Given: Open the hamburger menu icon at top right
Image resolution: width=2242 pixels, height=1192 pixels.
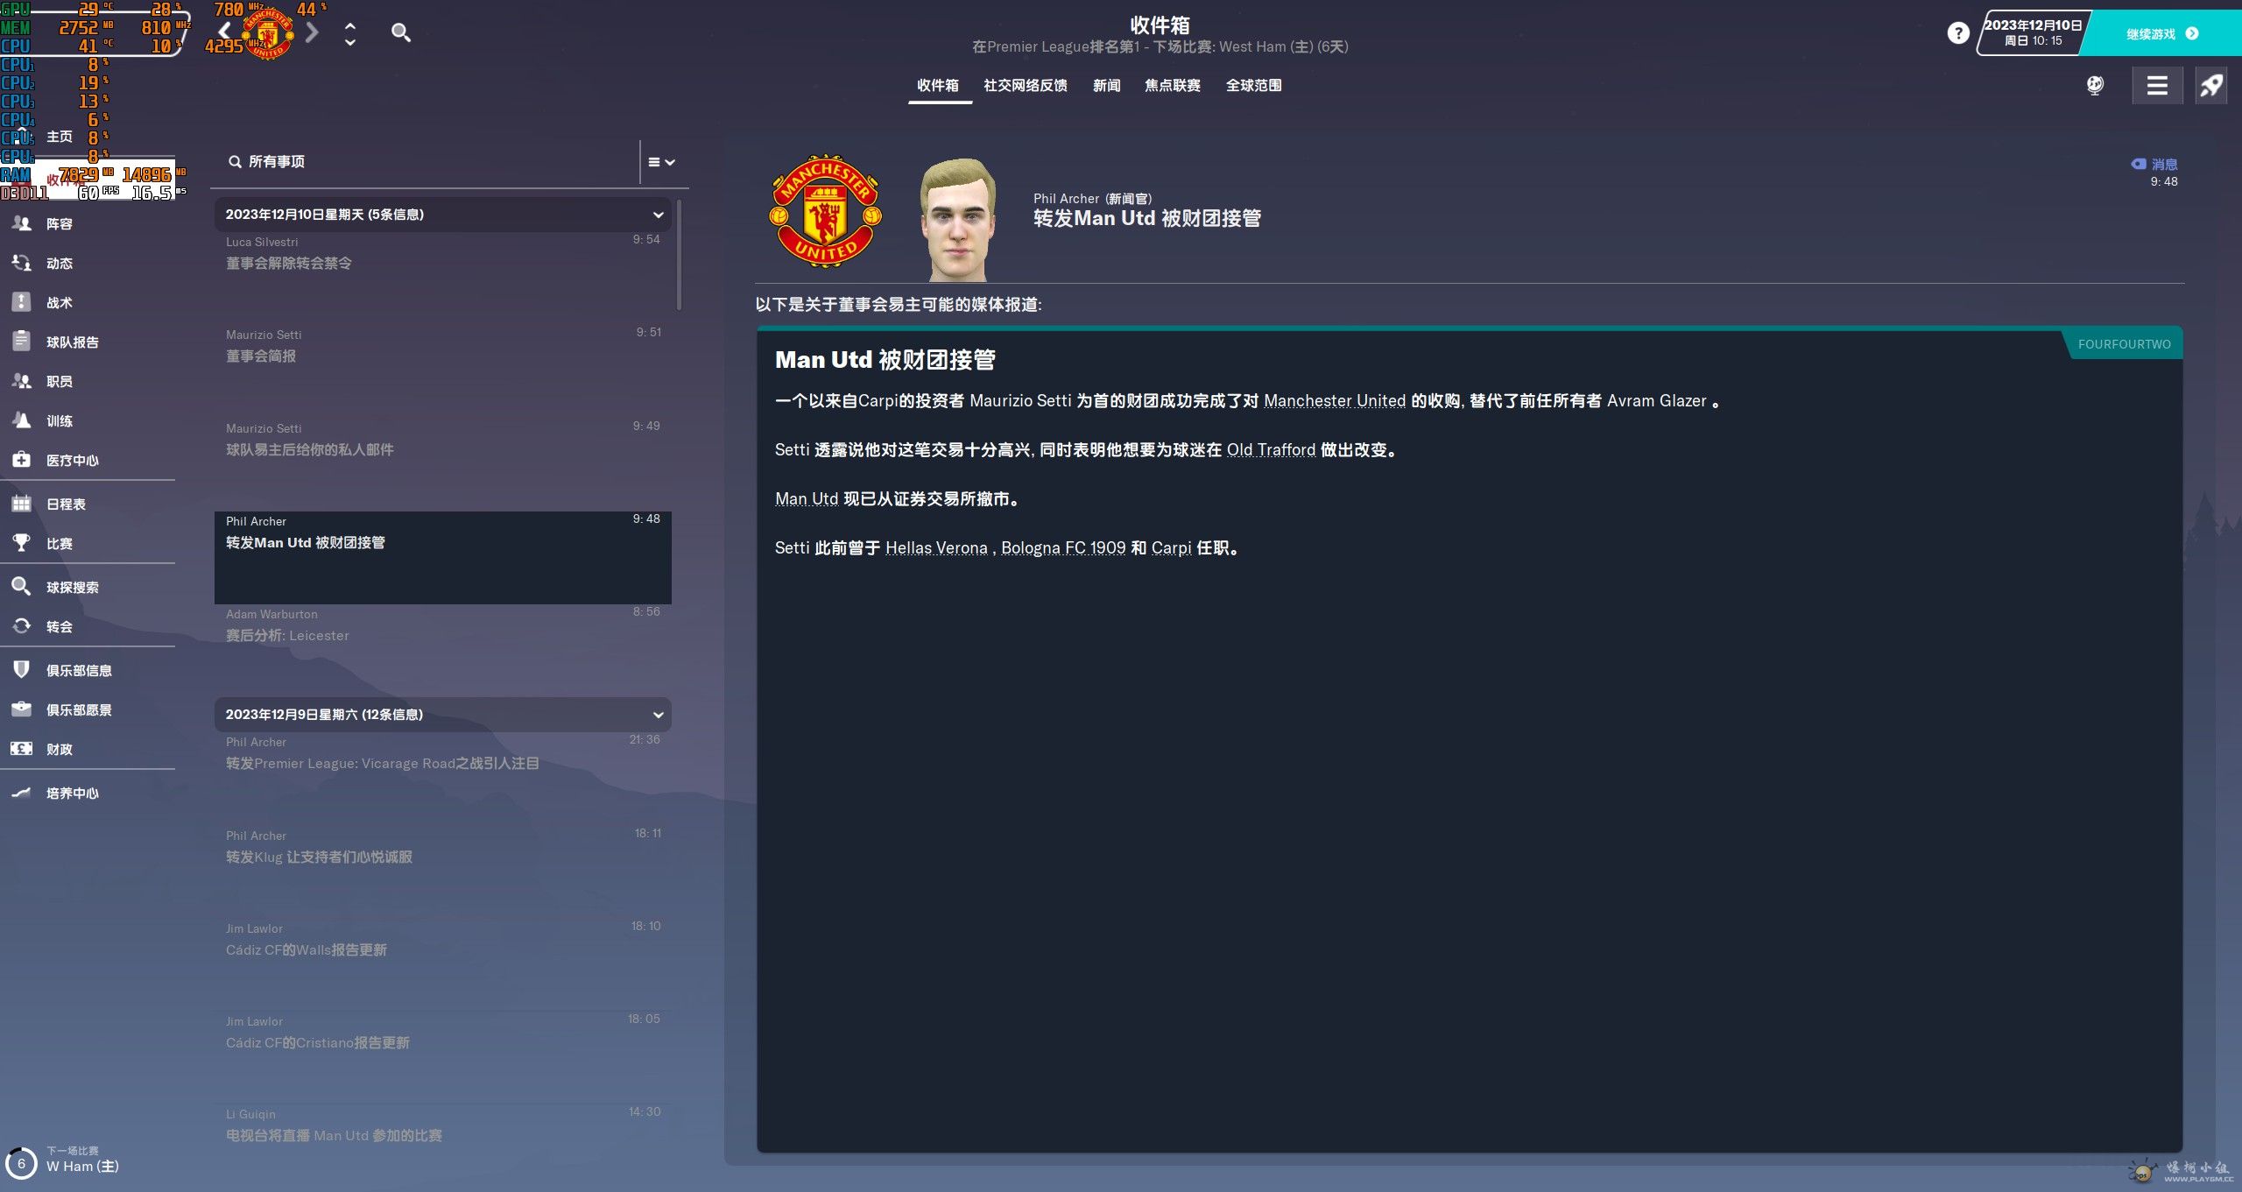Looking at the screenshot, I should click(2157, 86).
